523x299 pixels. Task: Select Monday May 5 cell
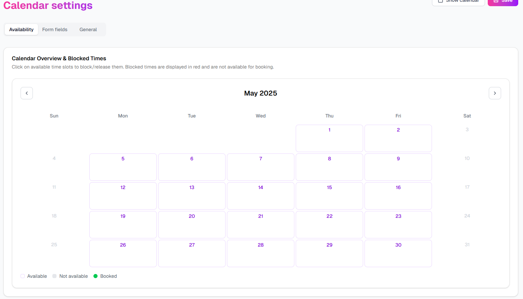123,167
